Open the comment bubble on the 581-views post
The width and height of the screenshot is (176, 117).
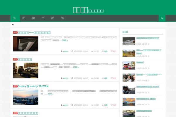click(103, 51)
